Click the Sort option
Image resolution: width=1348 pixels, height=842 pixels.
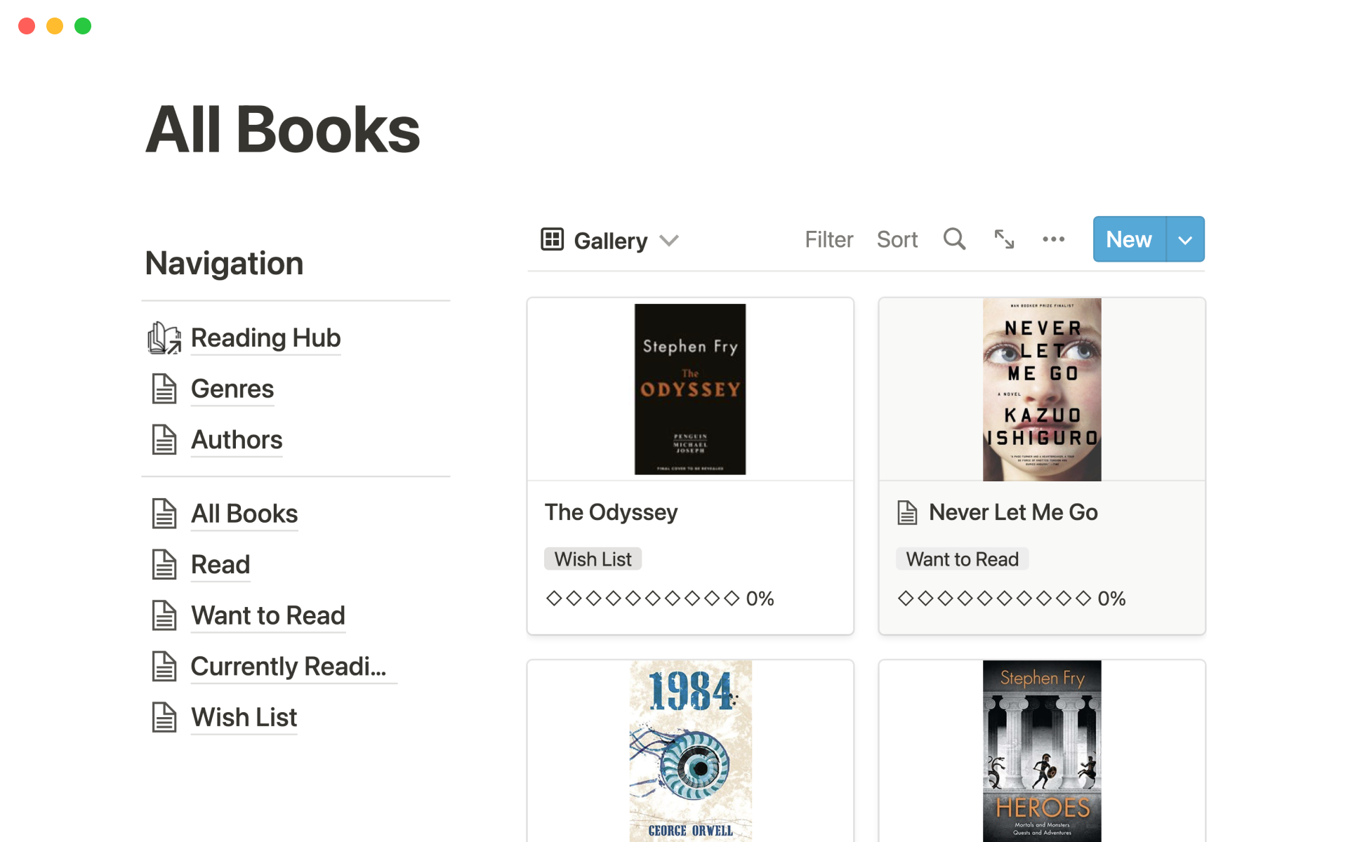click(897, 240)
